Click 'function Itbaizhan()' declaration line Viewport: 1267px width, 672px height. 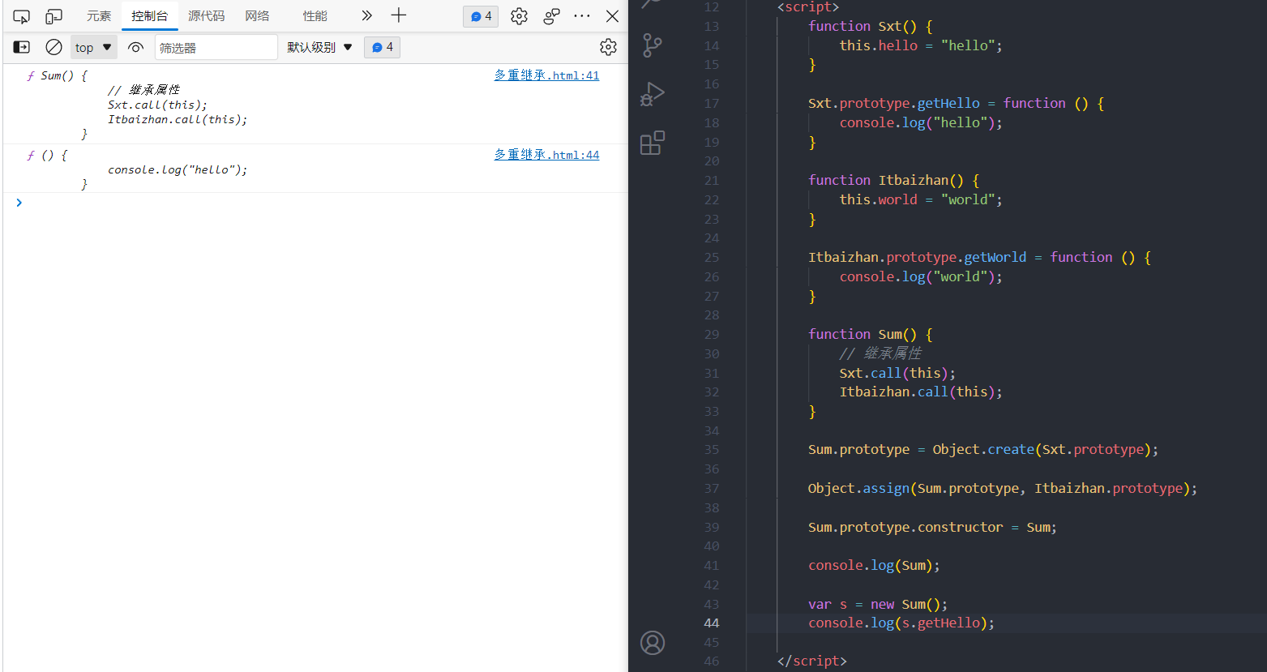coord(894,181)
